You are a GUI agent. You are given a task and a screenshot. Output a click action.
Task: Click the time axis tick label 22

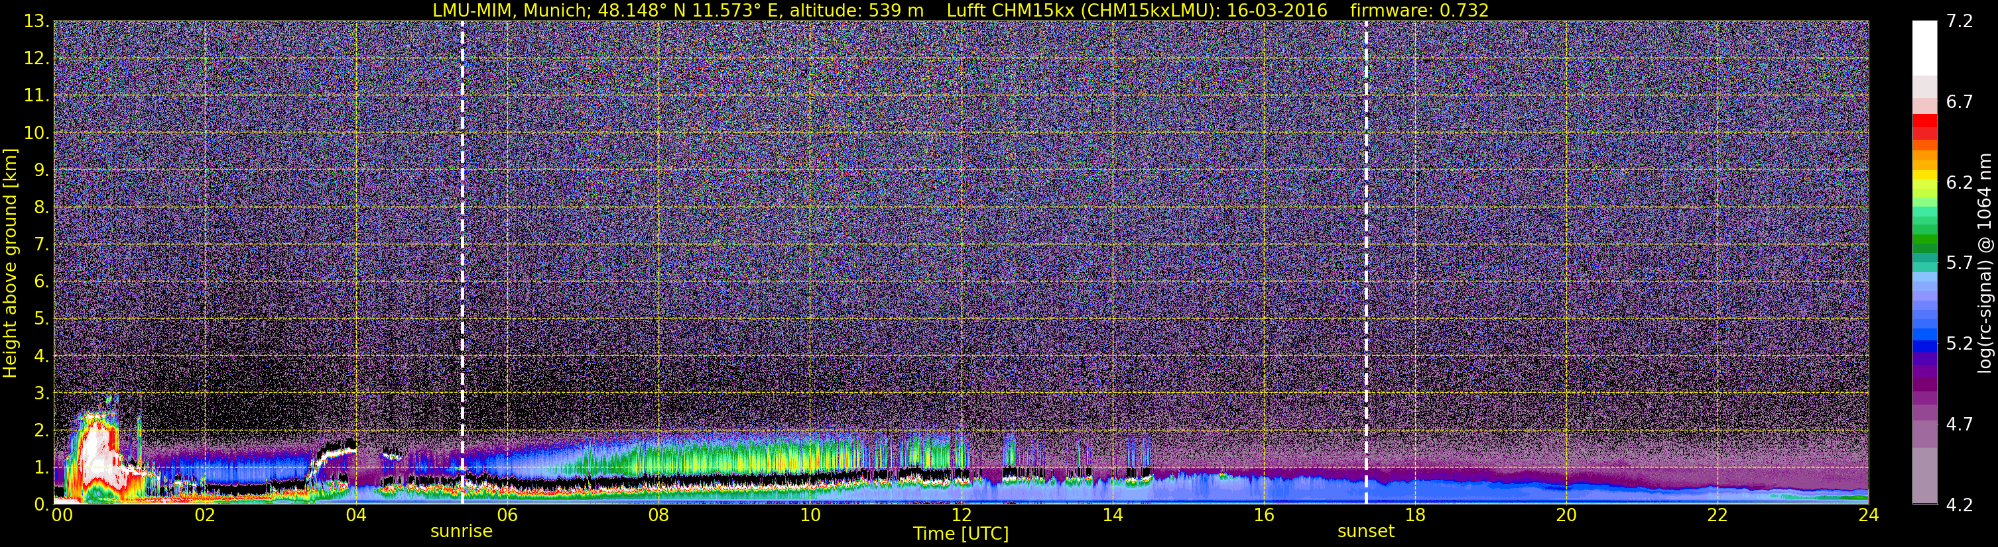(1717, 516)
